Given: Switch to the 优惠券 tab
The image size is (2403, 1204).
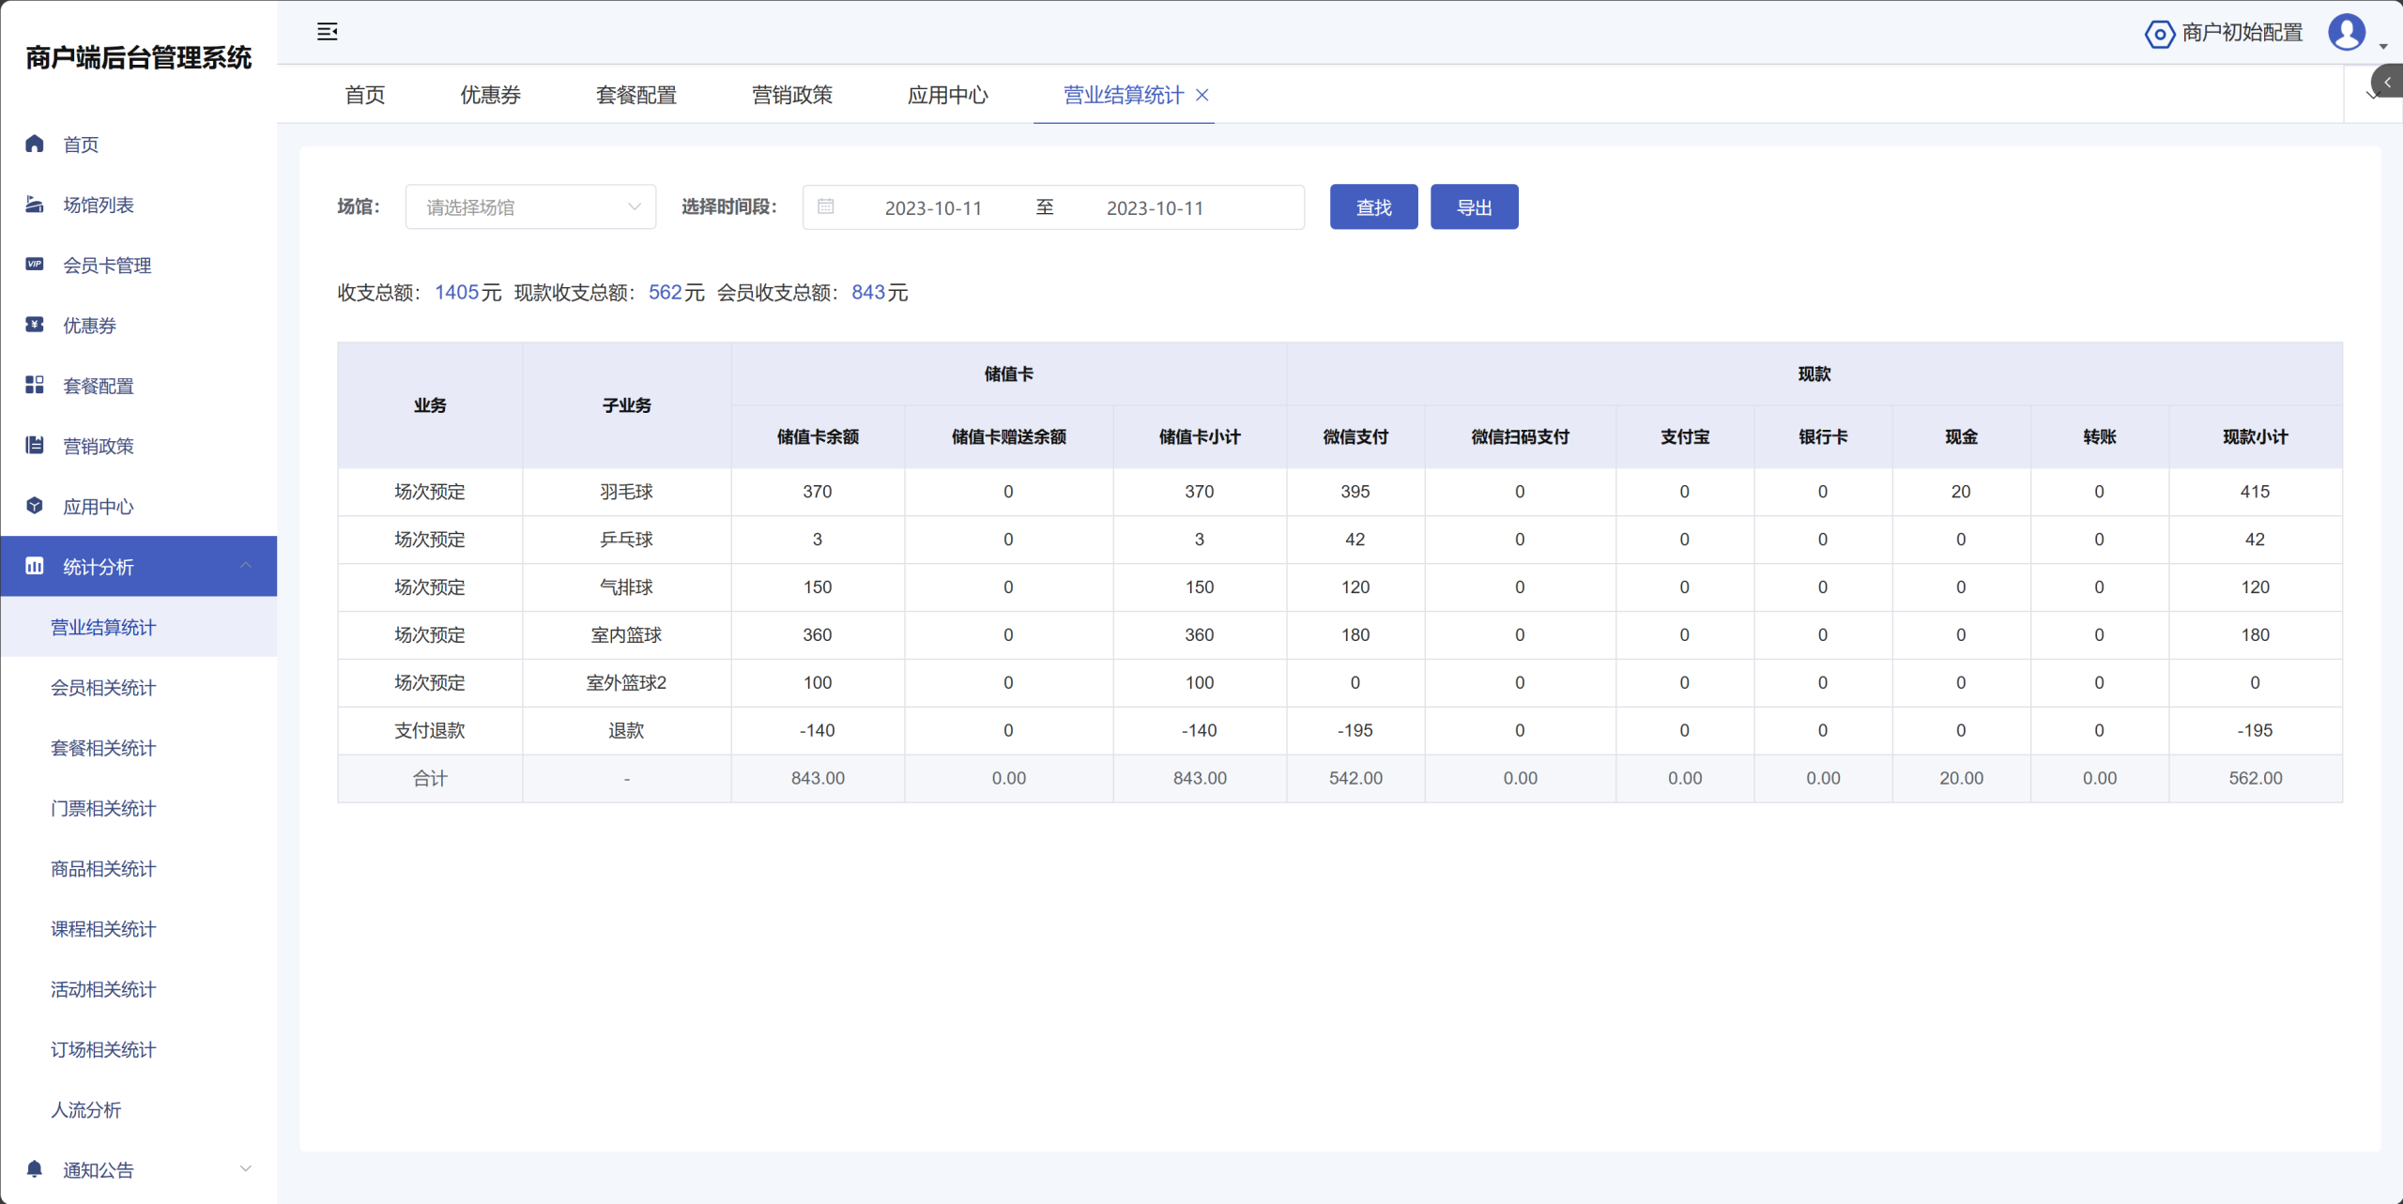Looking at the screenshot, I should (490, 95).
